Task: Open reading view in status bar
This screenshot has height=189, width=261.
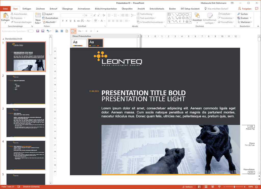Action: click(213, 187)
